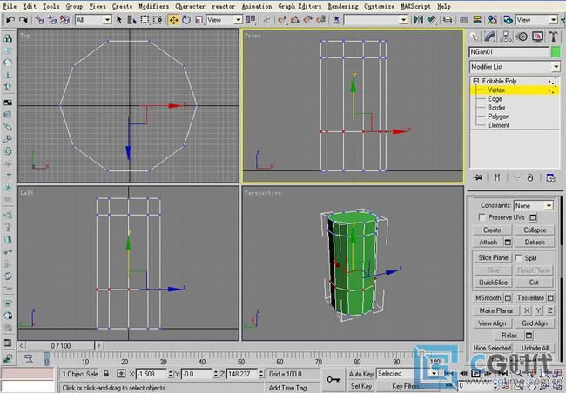Open Preserve UVs settings box
The width and height of the screenshot is (566, 393).
tap(533, 217)
